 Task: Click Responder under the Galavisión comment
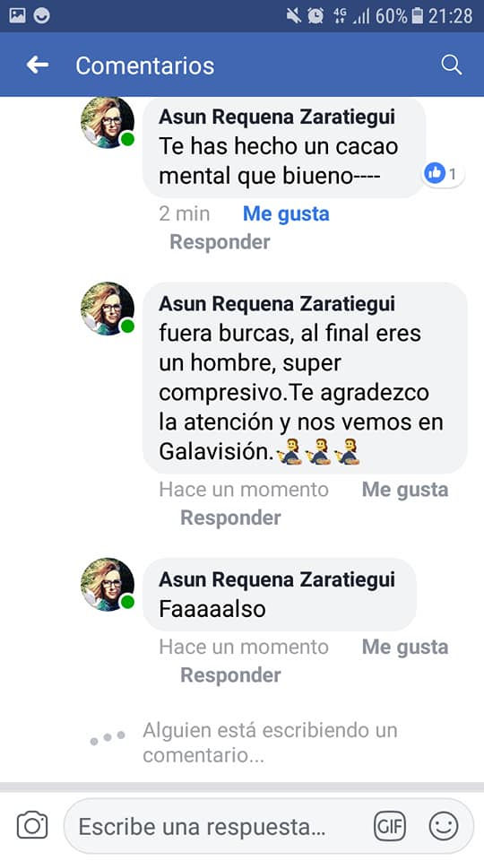point(230,517)
